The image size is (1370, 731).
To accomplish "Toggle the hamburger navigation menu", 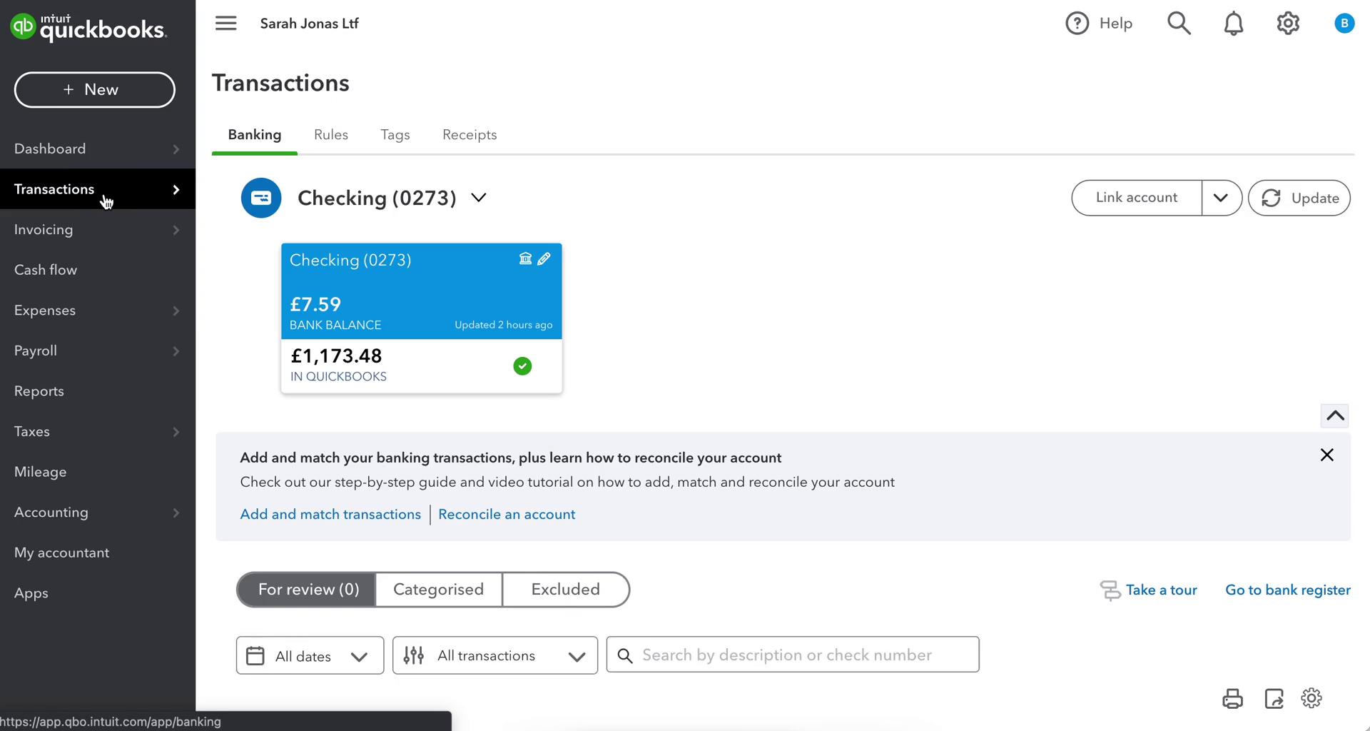I will coord(225,24).
